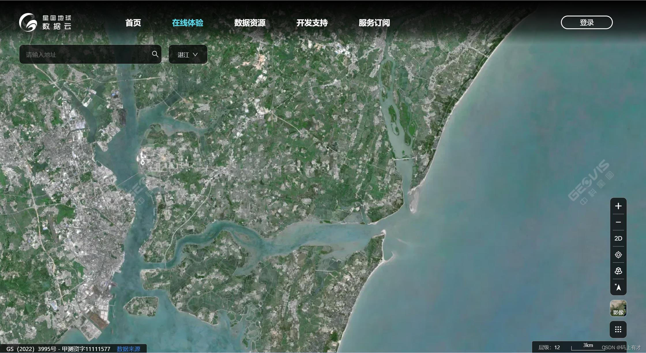Open the 湛江 city dropdown
The height and width of the screenshot is (353, 646).
(x=187, y=55)
